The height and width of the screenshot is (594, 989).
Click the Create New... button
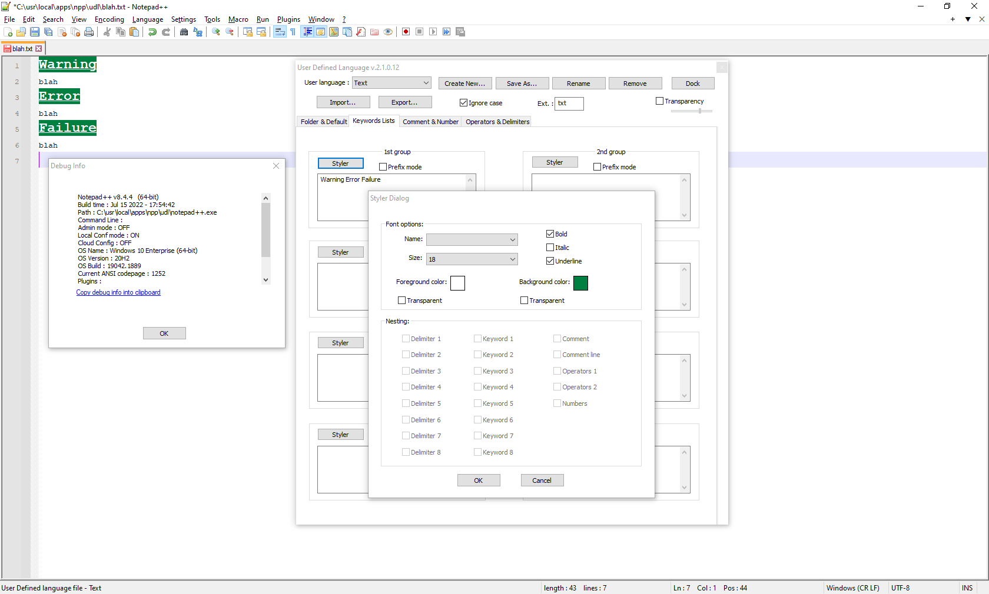[x=465, y=84]
